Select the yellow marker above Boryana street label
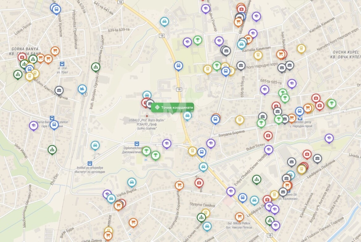The width and height of the screenshot is (361, 242). pyautogui.click(x=240, y=120)
